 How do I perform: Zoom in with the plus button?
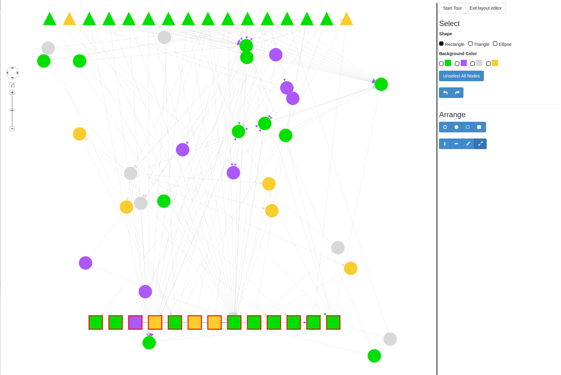click(12, 92)
